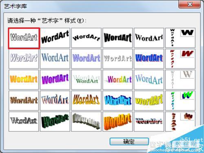Pick the black arched WordArt style

point(86,38)
